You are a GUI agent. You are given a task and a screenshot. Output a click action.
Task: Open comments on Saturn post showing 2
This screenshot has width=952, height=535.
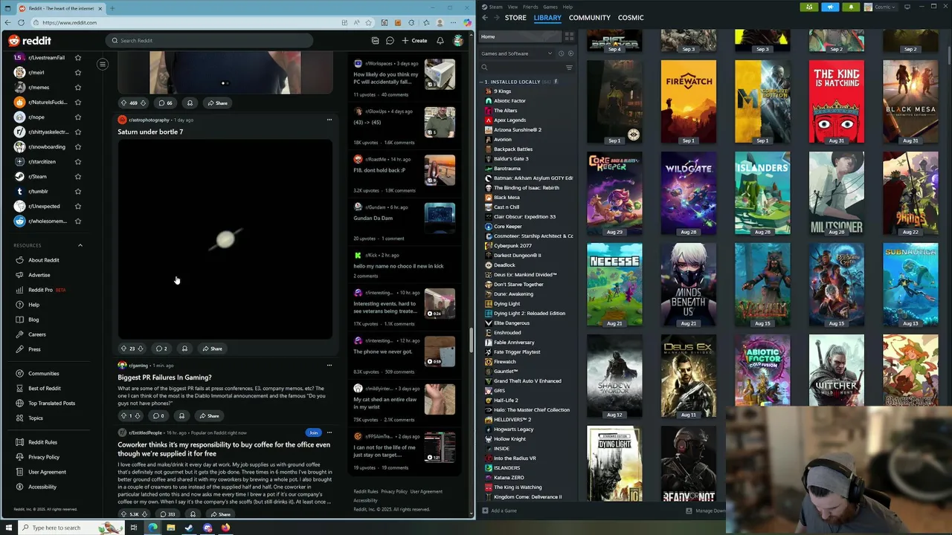[161, 348]
